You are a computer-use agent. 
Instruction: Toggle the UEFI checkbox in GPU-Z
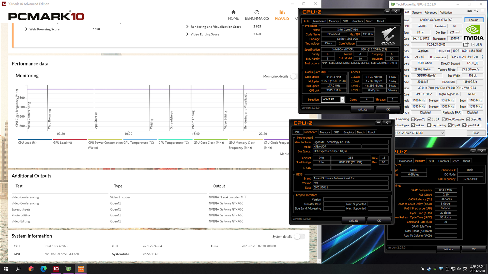473,45
